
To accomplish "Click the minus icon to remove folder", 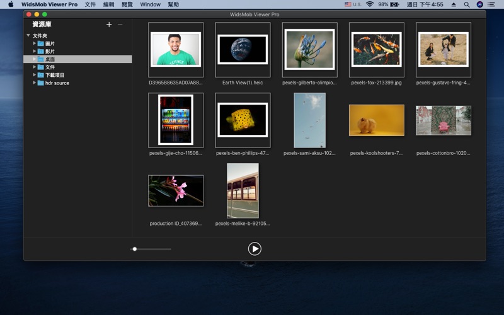I will pos(120,25).
